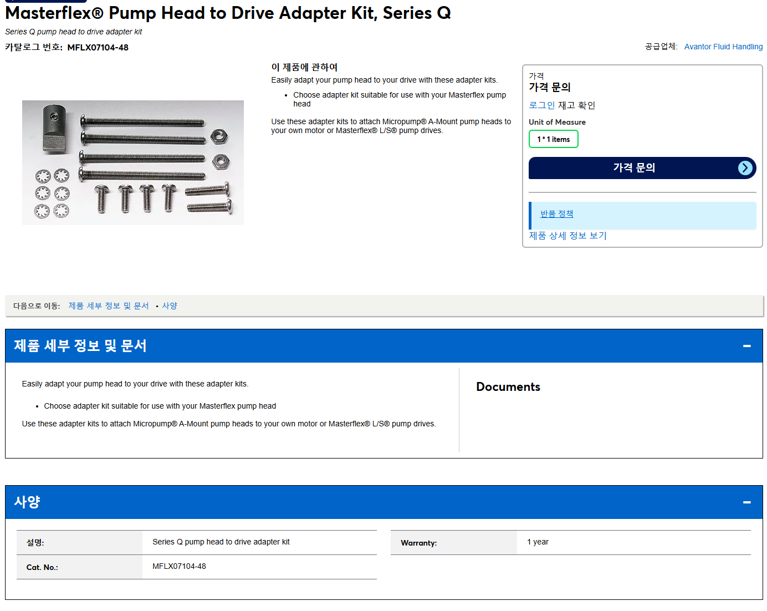Click the 공급업체: supplier label
This screenshot has height=611, width=767.
point(661,47)
